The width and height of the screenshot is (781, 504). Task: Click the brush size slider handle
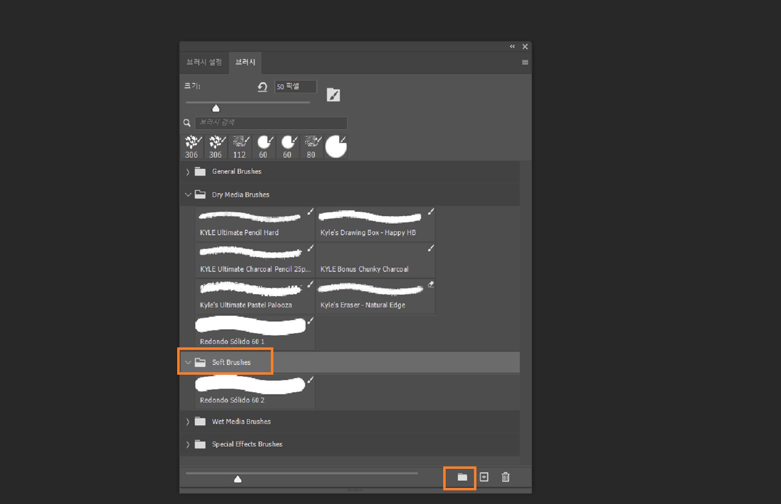216,108
